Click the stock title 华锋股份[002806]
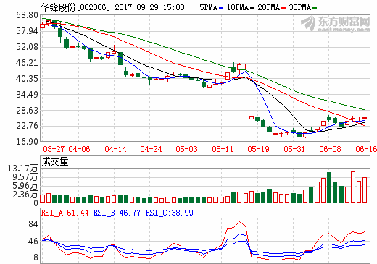 point(75,7)
